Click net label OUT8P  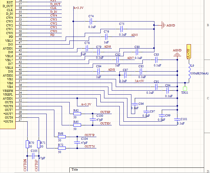(105, 112)
